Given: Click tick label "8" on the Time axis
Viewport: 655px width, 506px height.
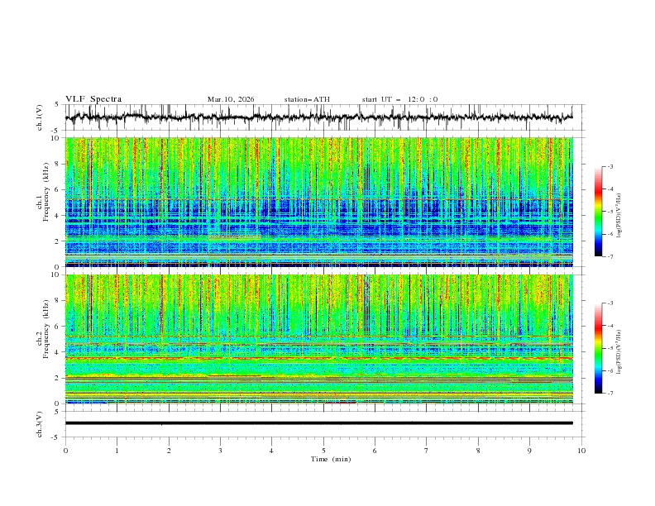Looking at the screenshot, I should click(x=478, y=451).
